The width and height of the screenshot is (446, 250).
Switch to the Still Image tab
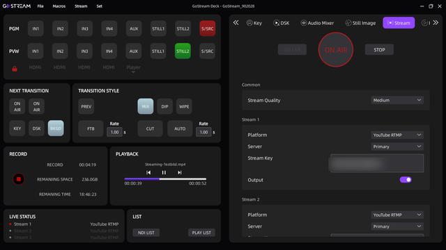(x=360, y=23)
